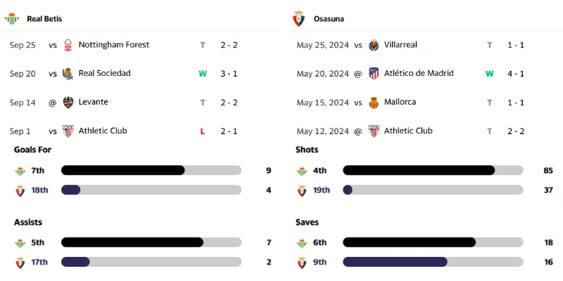563x281 pixels.
Task: Click the Osasuna crest beside 17th Assists
Action: click(x=20, y=263)
